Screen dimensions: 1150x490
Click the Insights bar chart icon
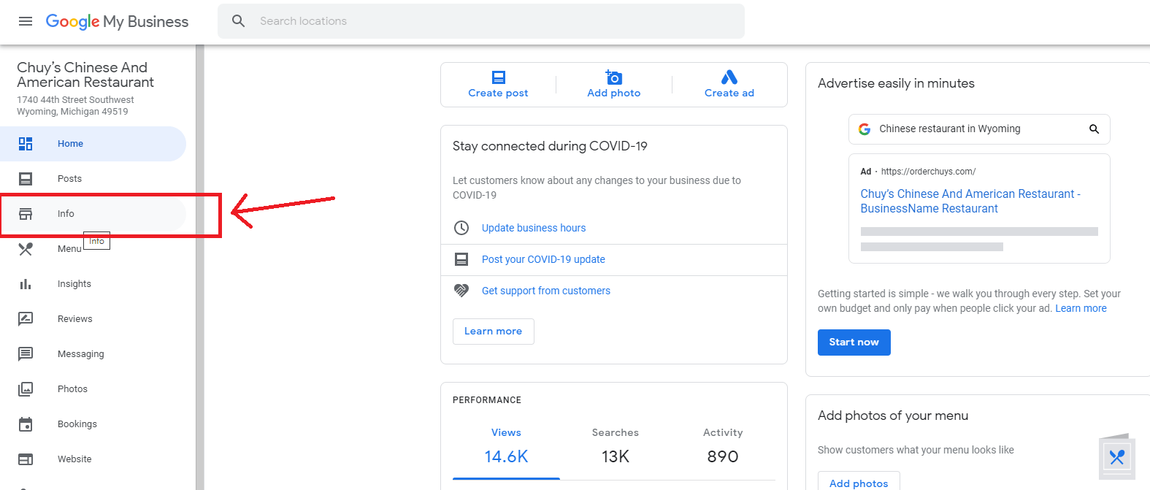(26, 284)
